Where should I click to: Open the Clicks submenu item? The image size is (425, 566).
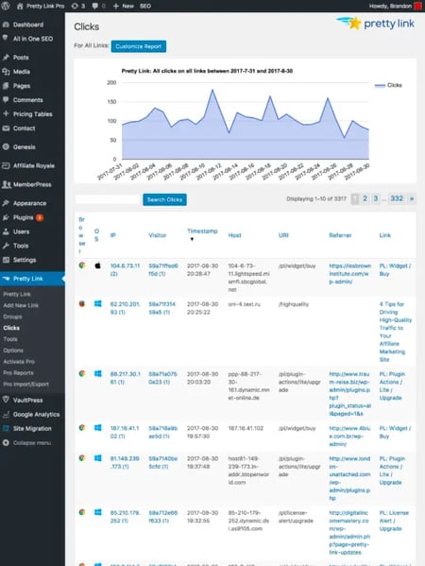pos(11,328)
